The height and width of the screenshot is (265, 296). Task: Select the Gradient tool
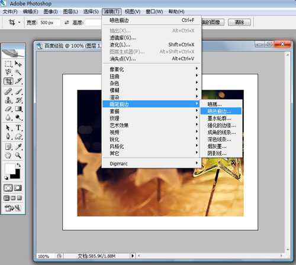(18, 109)
